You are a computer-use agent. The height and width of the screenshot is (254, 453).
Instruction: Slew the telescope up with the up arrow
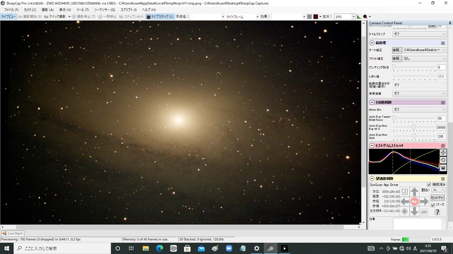point(414,192)
